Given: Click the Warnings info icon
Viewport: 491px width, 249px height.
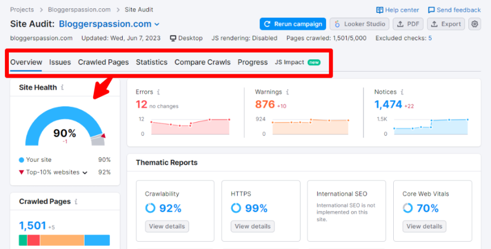Looking at the screenshot, I should [x=288, y=92].
